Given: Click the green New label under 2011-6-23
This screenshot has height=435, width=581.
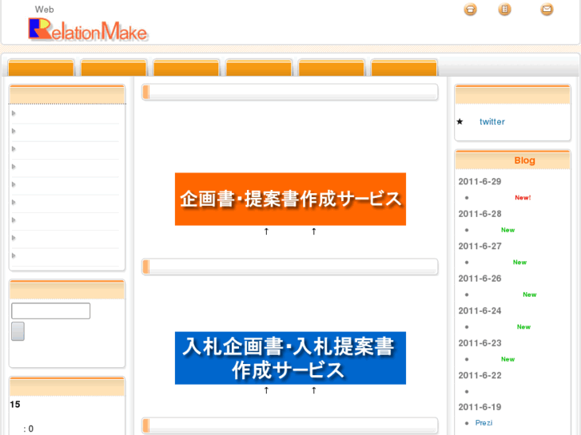Looking at the screenshot, I should 508,359.
